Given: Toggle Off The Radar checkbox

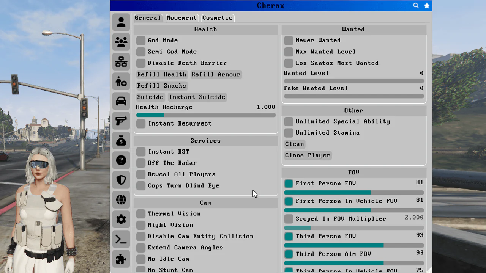Looking at the screenshot, I should coord(141,163).
